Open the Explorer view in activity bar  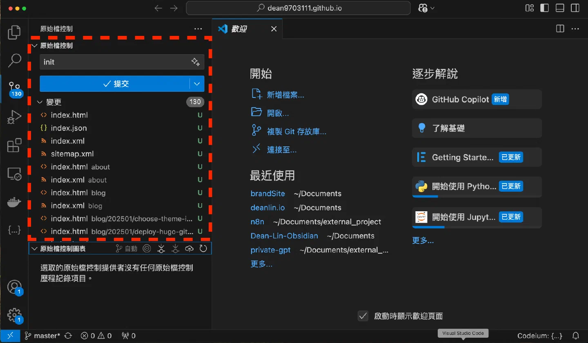click(x=14, y=32)
